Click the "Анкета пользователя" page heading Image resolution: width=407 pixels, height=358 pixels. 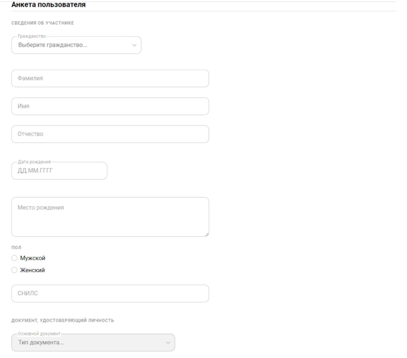[49, 5]
